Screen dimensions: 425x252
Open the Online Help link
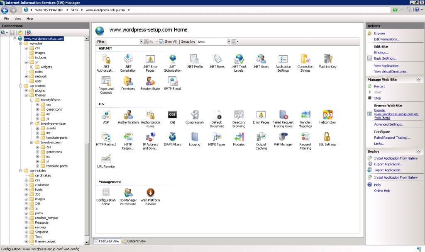pyautogui.click(x=382, y=191)
